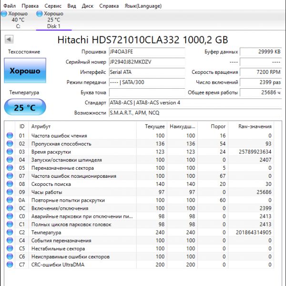Viewport: 286px width, 286px height.
Task: Select the Частота ошибок позиционирования text
Action: coord(74,176)
